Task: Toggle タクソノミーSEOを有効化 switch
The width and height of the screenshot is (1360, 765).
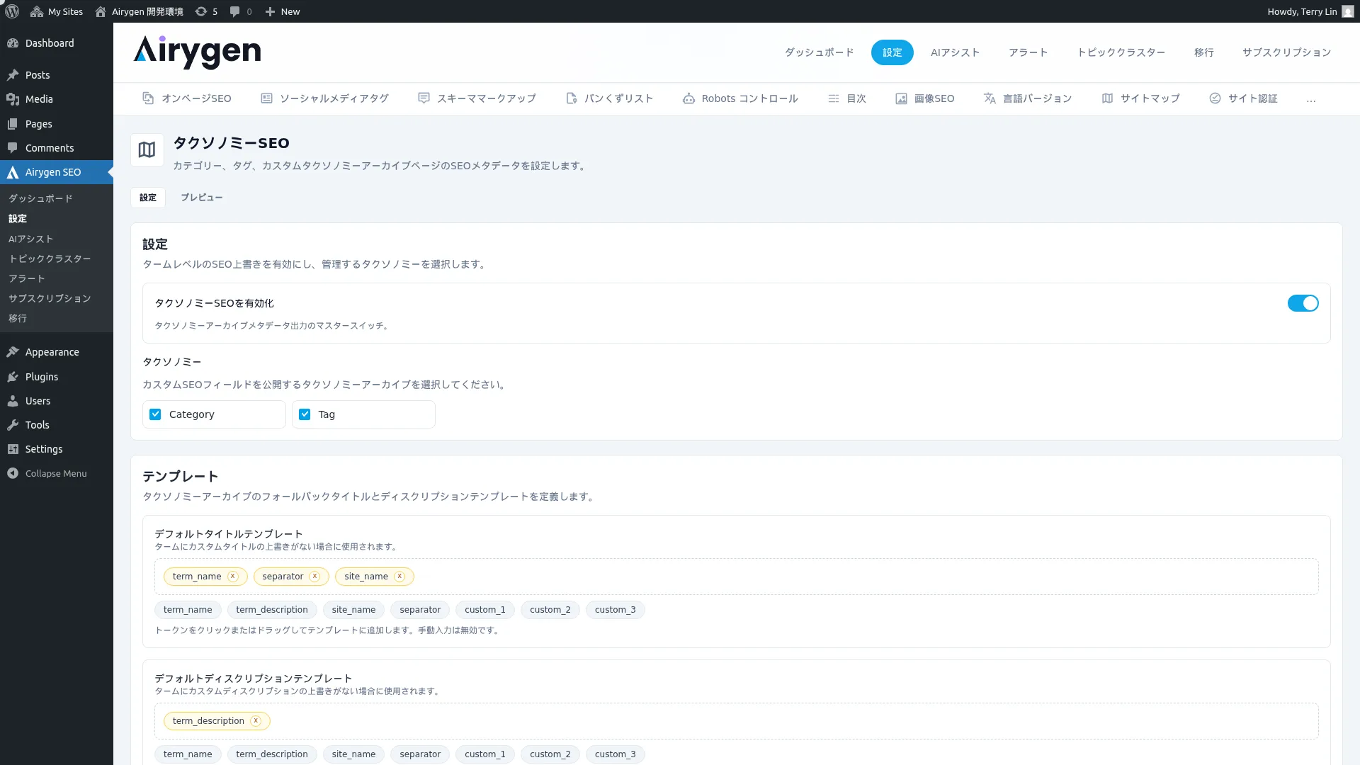Action: [1303, 303]
